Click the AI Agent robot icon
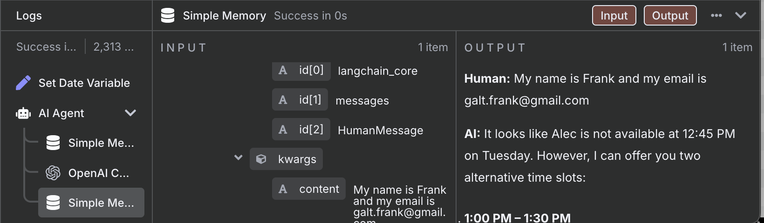Viewport: 764px width, 223px height. pos(23,113)
